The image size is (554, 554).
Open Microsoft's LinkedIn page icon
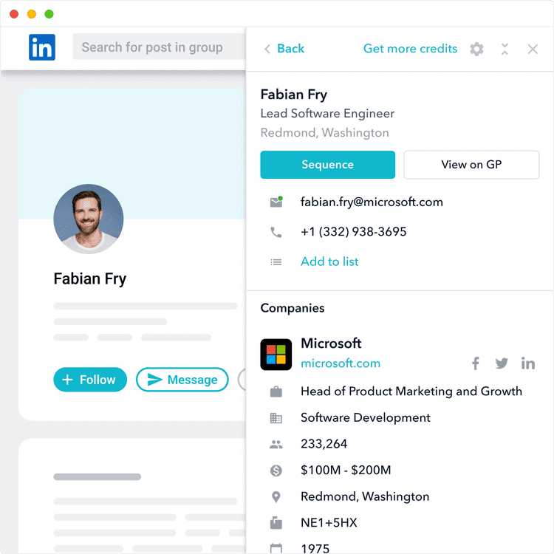point(528,363)
